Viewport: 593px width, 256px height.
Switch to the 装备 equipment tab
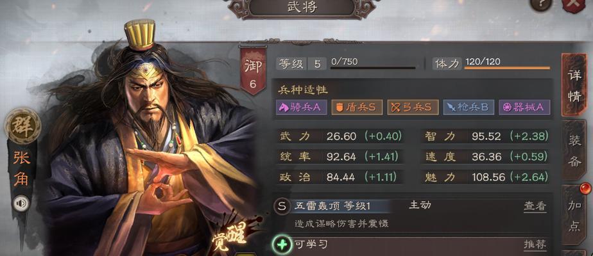tap(574, 151)
